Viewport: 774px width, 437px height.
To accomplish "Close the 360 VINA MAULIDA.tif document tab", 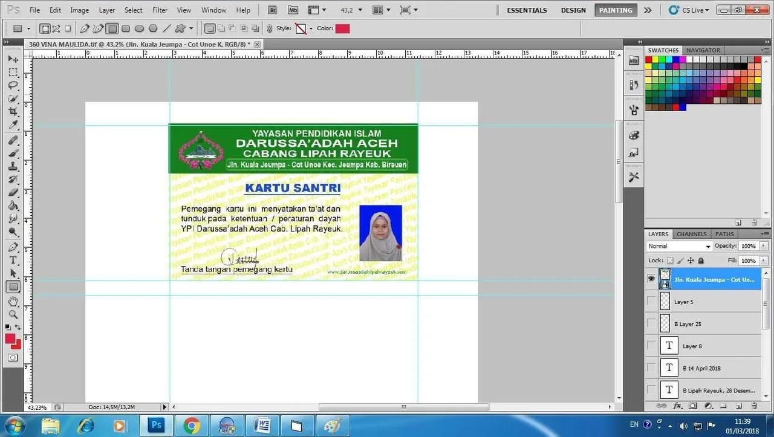I will pyautogui.click(x=257, y=44).
